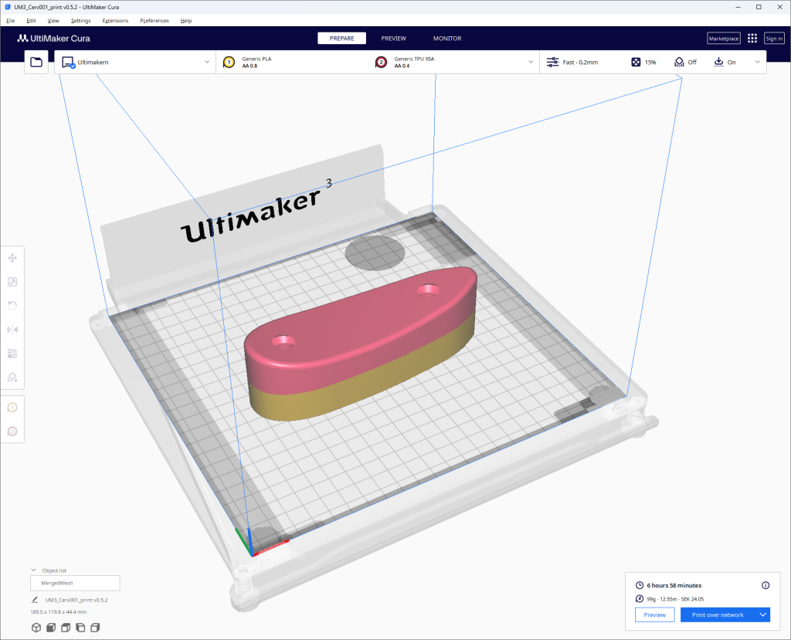Click the support icon showing Off

click(679, 62)
